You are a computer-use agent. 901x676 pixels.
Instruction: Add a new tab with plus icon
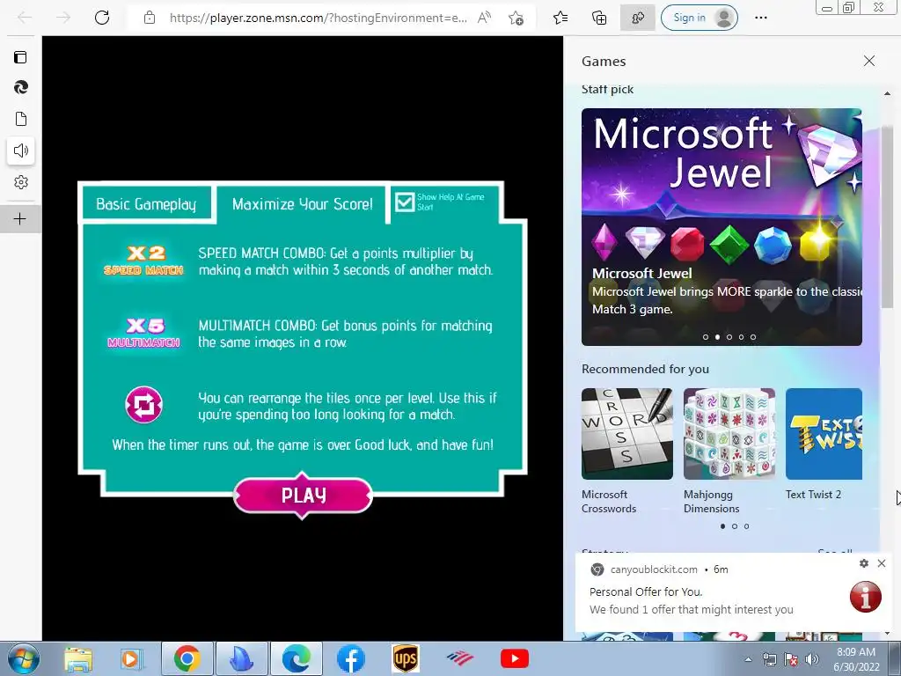(19, 219)
